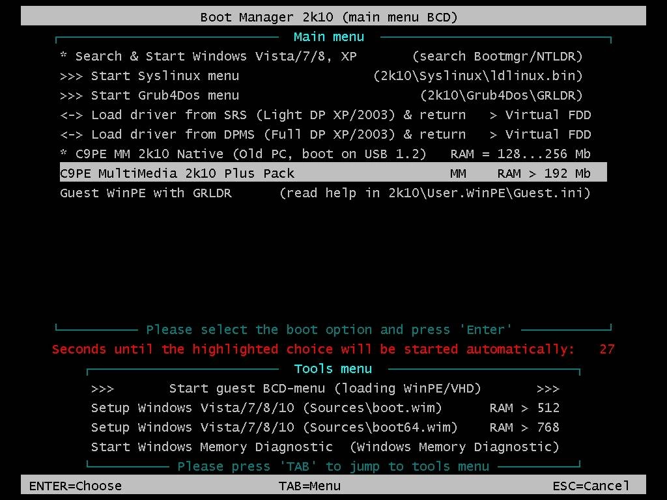Click the red auto-start countdown message
667x500 pixels.
coord(313,350)
